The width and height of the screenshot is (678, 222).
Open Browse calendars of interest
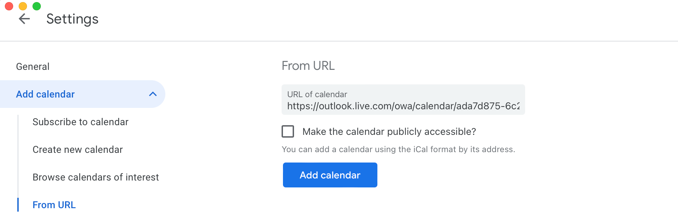(x=96, y=177)
